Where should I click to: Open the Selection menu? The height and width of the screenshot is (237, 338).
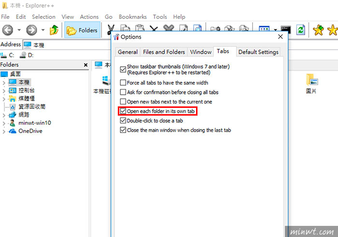click(x=43, y=17)
